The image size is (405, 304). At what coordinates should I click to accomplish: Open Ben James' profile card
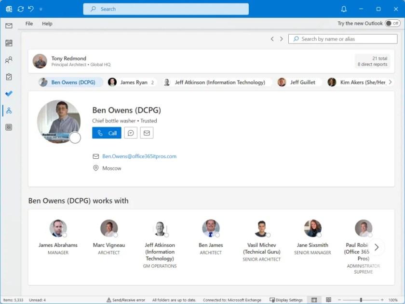tap(211, 237)
